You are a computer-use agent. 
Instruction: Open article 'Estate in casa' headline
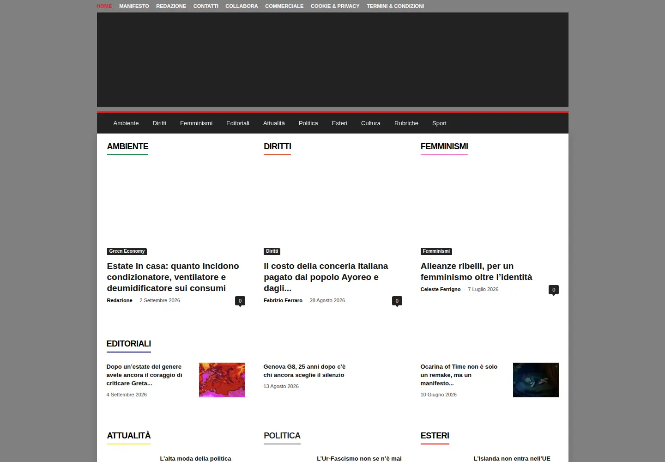(173, 277)
